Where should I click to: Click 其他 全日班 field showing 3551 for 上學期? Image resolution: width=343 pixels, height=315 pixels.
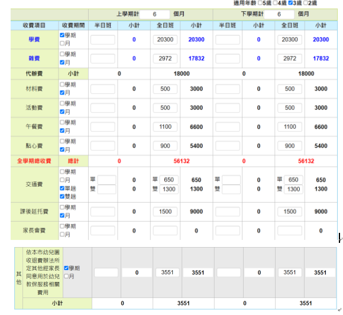(167, 272)
